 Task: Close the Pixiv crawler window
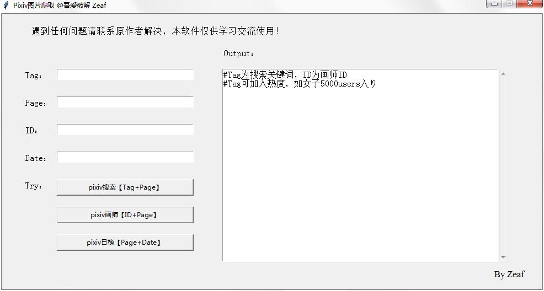tap(530, 4)
